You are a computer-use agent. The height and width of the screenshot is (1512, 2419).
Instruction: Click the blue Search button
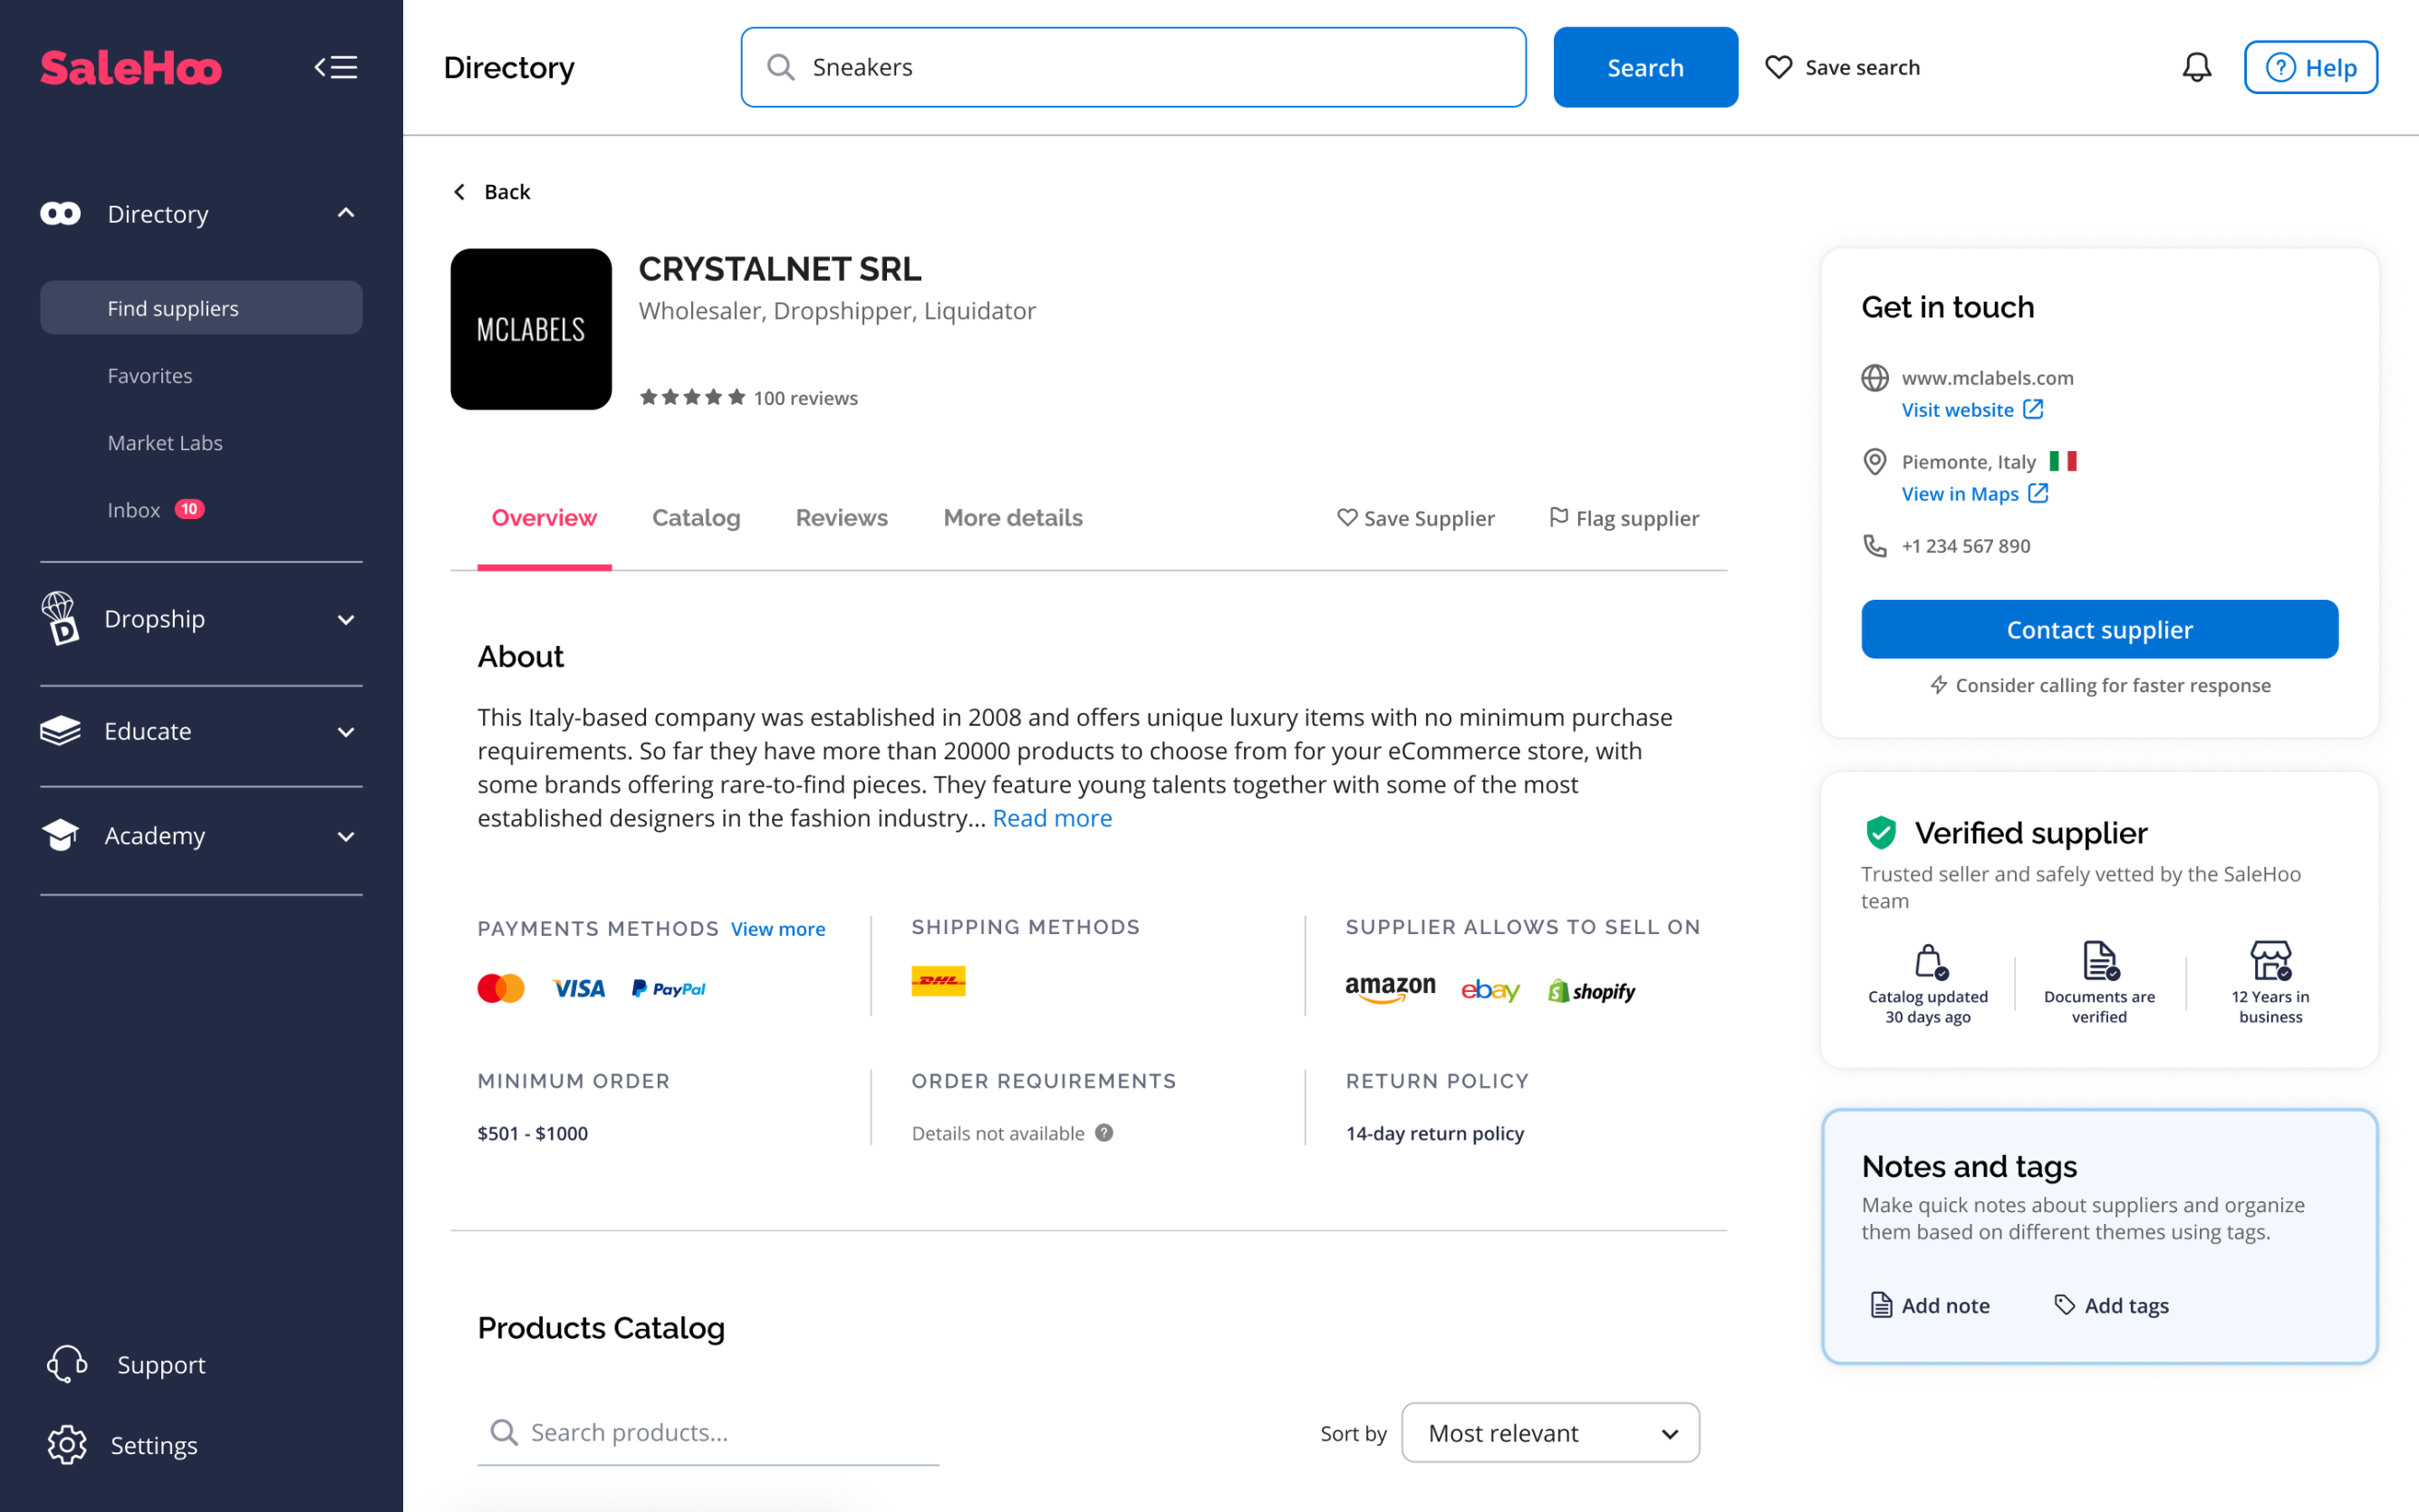tap(1645, 67)
